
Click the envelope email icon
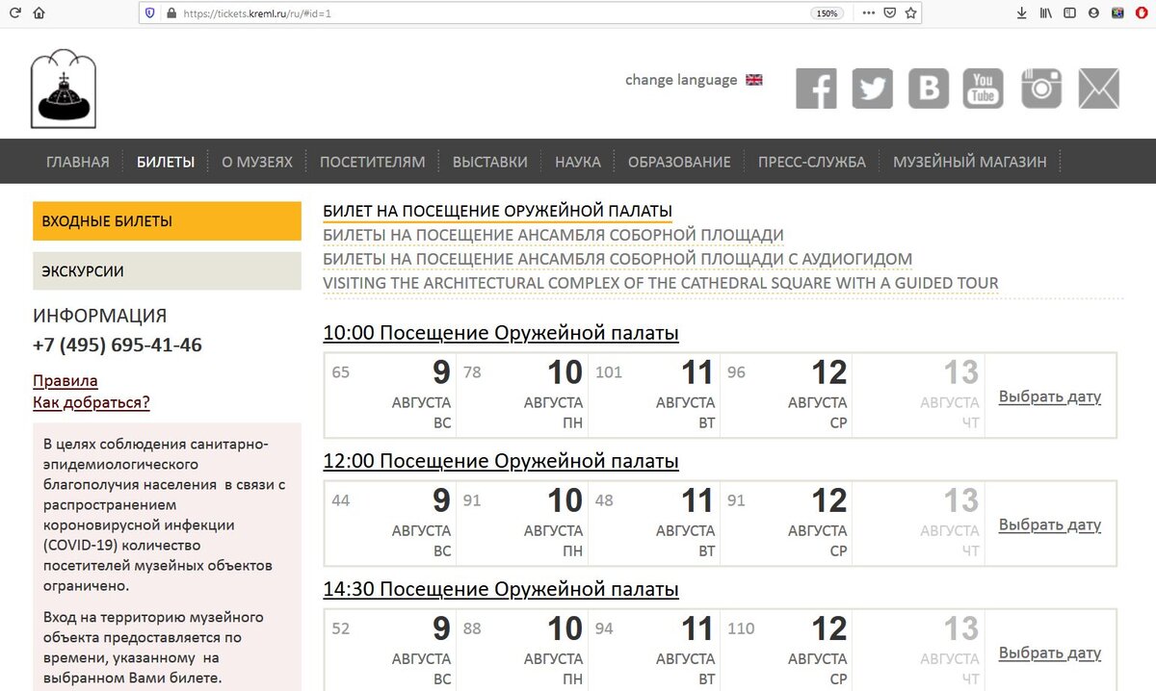click(x=1098, y=89)
